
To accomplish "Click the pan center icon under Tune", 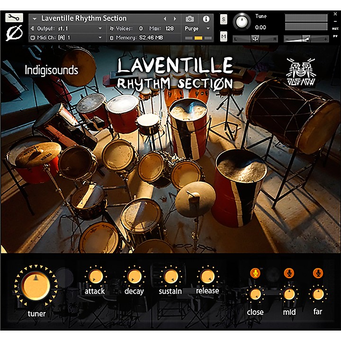I will pos(255,38).
